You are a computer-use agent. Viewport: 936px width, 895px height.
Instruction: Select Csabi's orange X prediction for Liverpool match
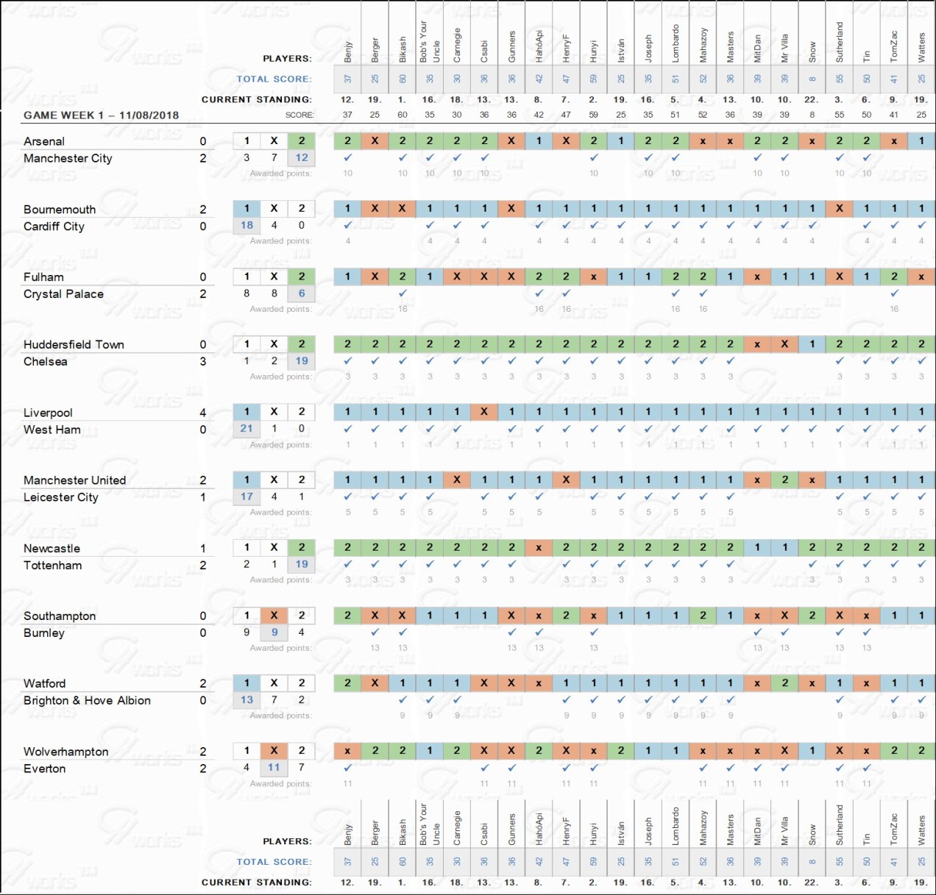pyautogui.click(x=484, y=412)
